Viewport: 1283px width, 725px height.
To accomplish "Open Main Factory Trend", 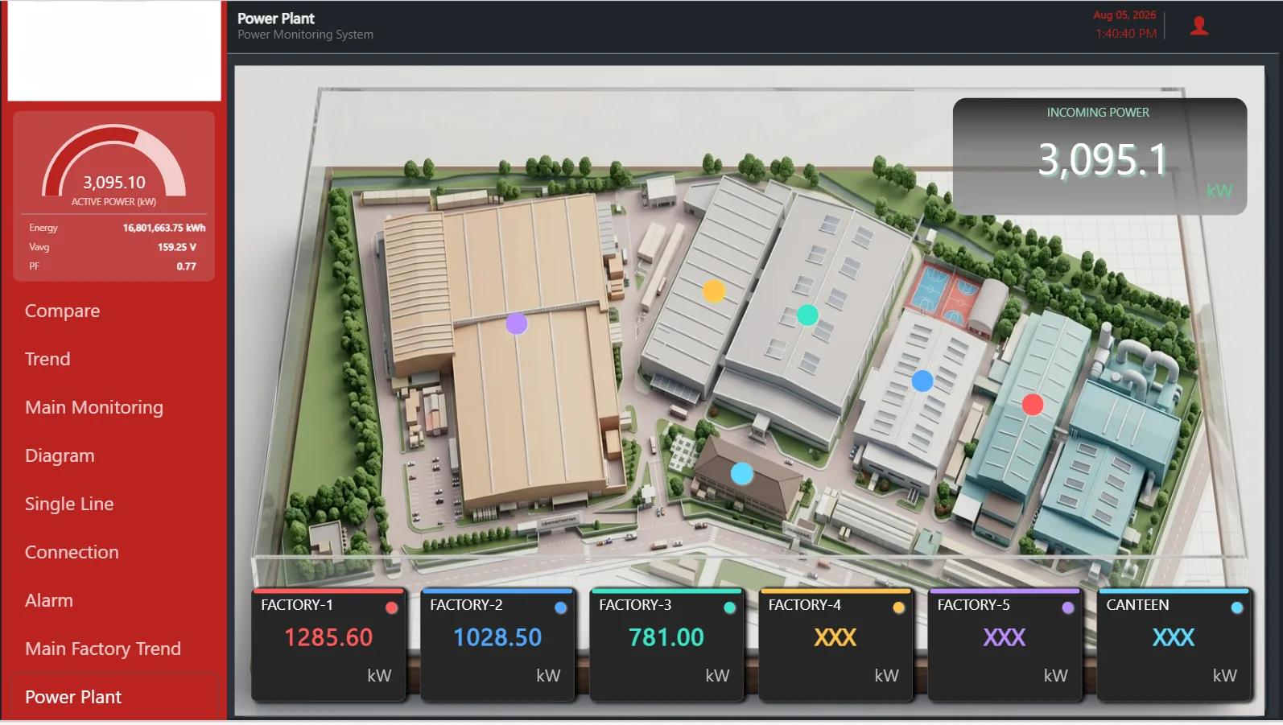I will click(x=103, y=649).
